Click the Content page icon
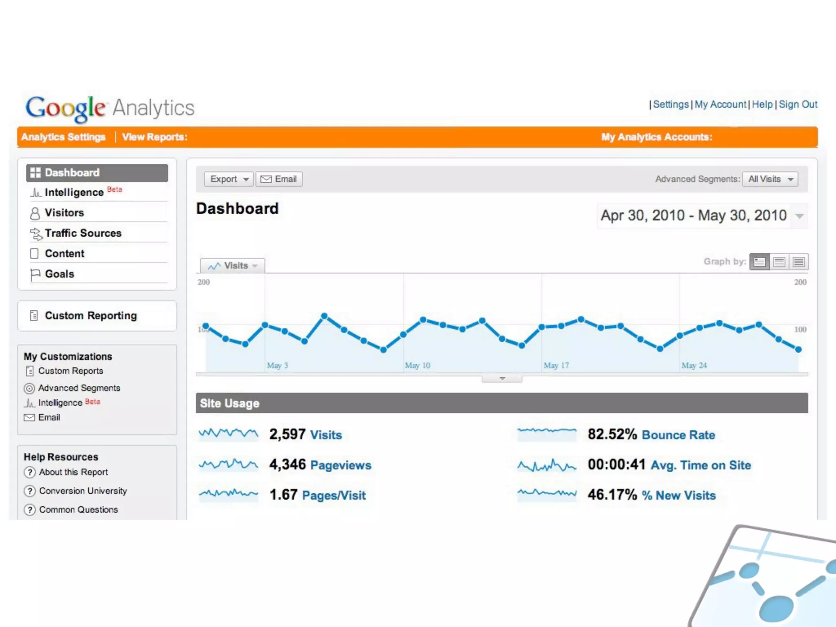 (x=35, y=253)
